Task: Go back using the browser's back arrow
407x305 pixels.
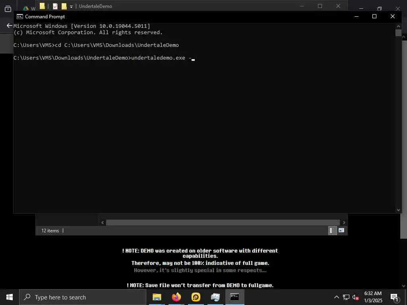Action: pos(10,25)
